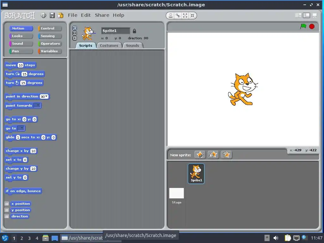324x243 pixels.
Task: Click the move 10 steps block
Action: (21, 65)
